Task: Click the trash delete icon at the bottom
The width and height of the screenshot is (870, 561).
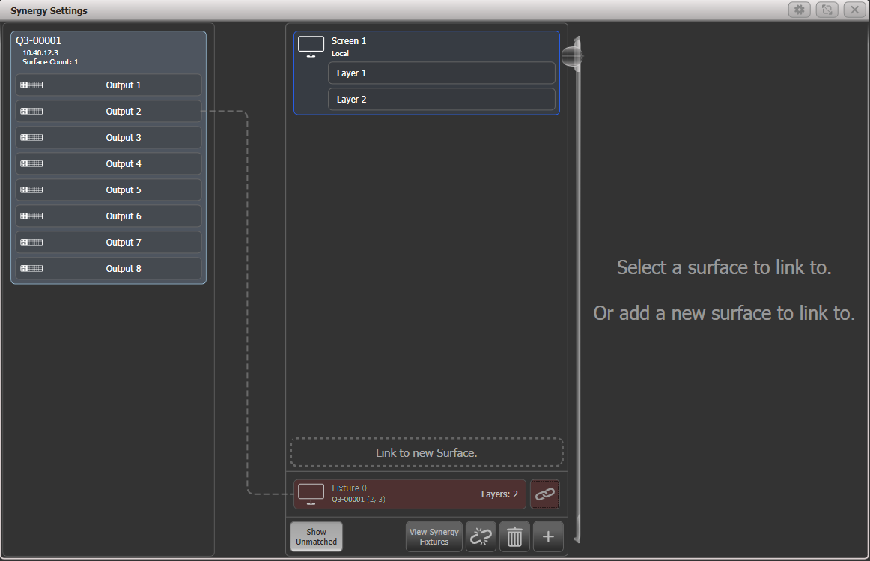Action: coord(514,536)
